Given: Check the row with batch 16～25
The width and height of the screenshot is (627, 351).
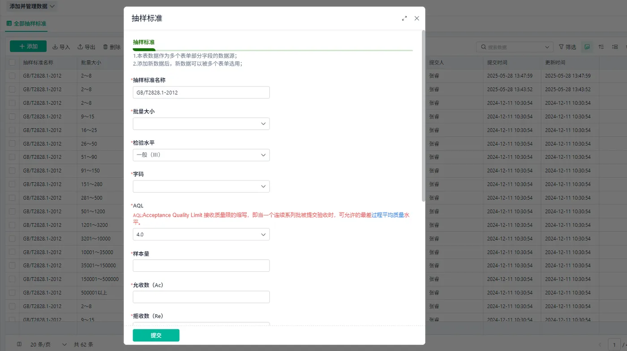Looking at the screenshot, I should (12, 130).
